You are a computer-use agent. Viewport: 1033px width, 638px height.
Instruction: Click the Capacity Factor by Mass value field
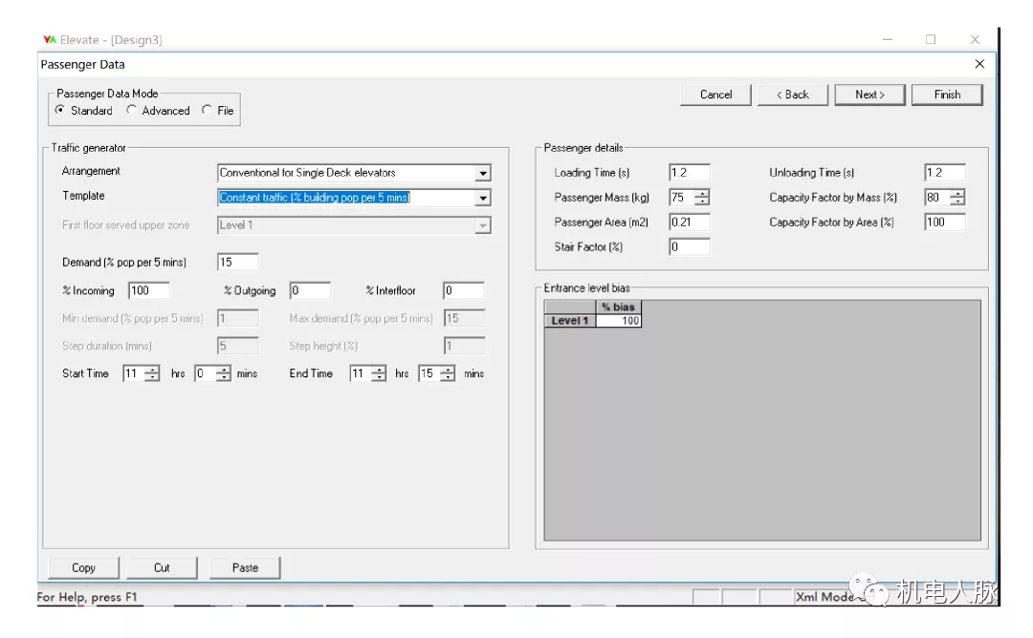point(937,198)
